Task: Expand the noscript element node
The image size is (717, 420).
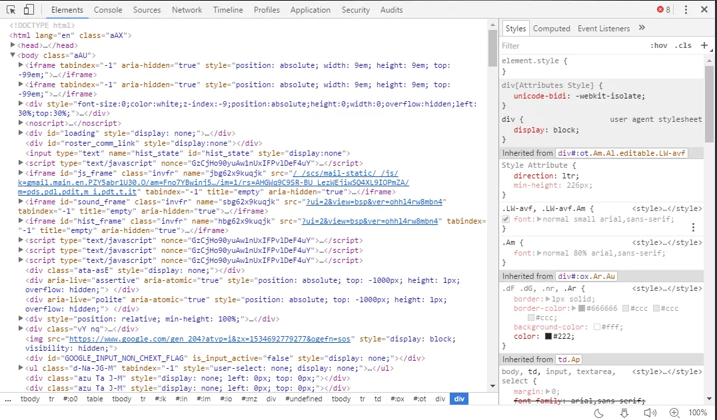Action: 21,122
